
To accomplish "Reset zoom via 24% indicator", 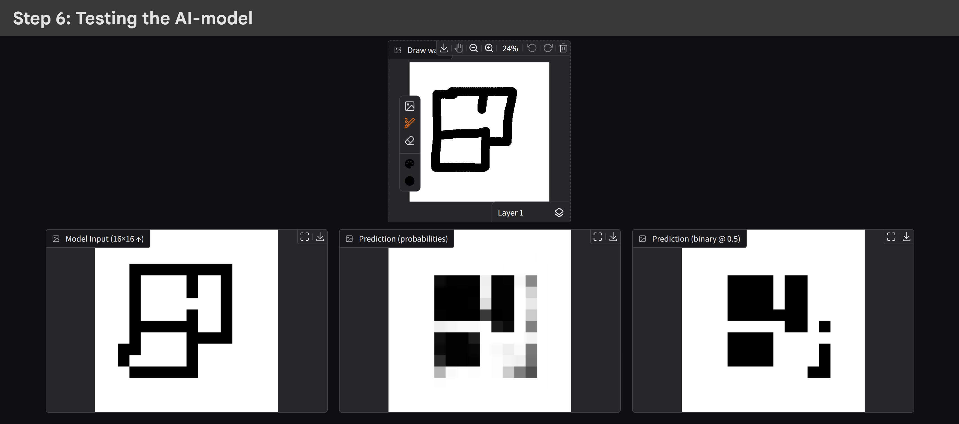I will pos(510,49).
